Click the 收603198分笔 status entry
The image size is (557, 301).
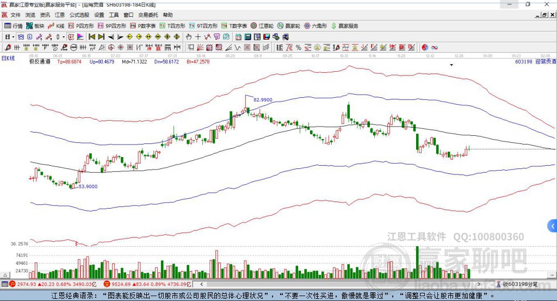pos(517,284)
